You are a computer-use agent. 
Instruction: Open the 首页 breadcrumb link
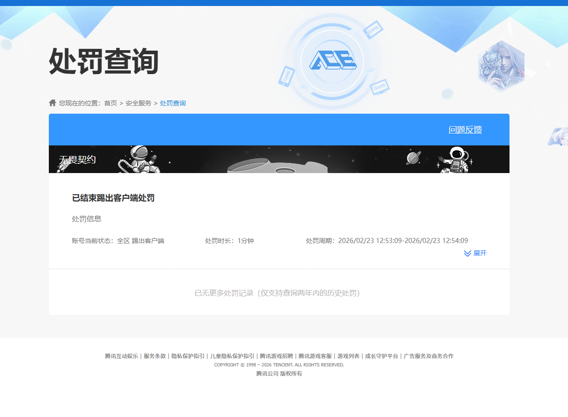[x=110, y=103]
